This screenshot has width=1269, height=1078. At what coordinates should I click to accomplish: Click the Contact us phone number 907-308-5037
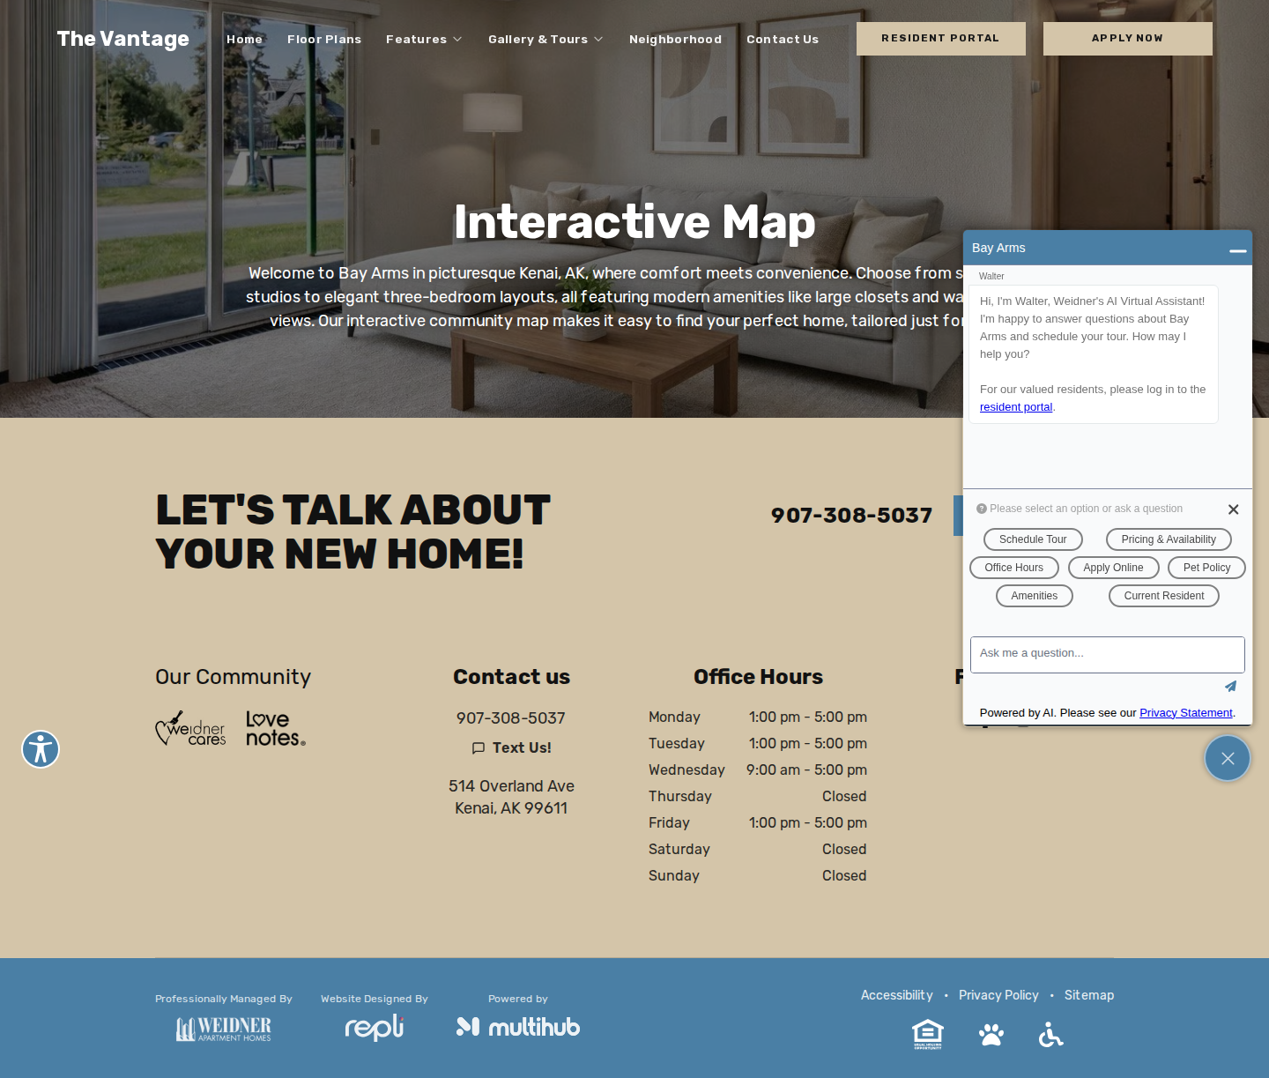(511, 718)
